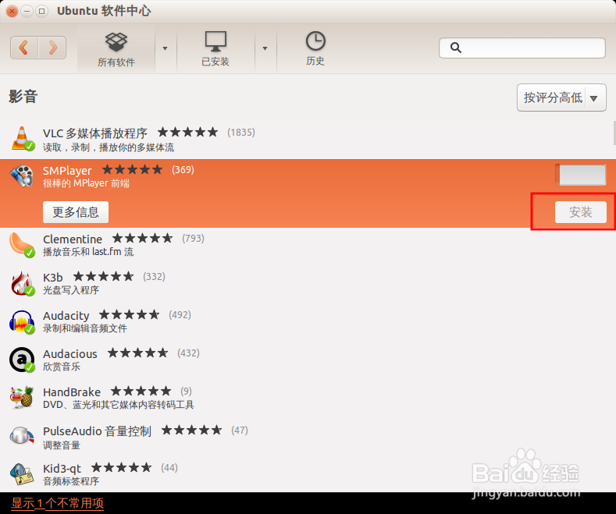Open the All Software (所有软件) section
This screenshot has height=514, width=616.
pyautogui.click(x=116, y=49)
